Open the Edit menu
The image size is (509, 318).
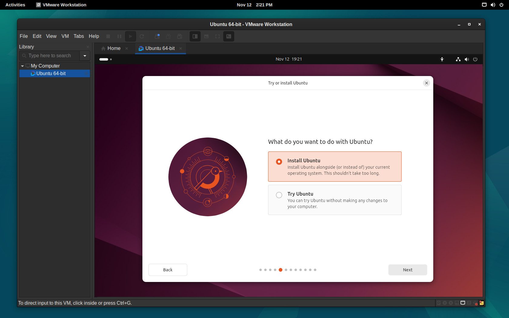pos(37,36)
